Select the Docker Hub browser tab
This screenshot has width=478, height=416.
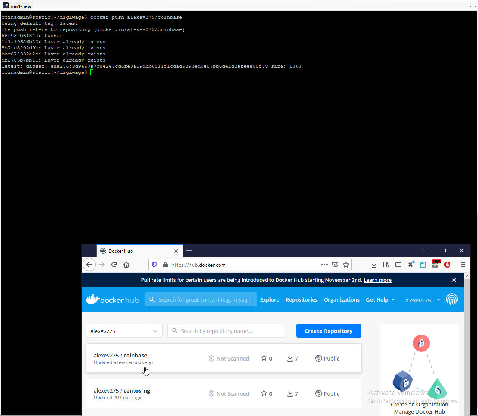(x=140, y=251)
